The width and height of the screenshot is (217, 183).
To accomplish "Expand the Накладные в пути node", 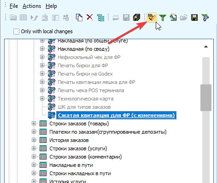I will click(34, 165).
